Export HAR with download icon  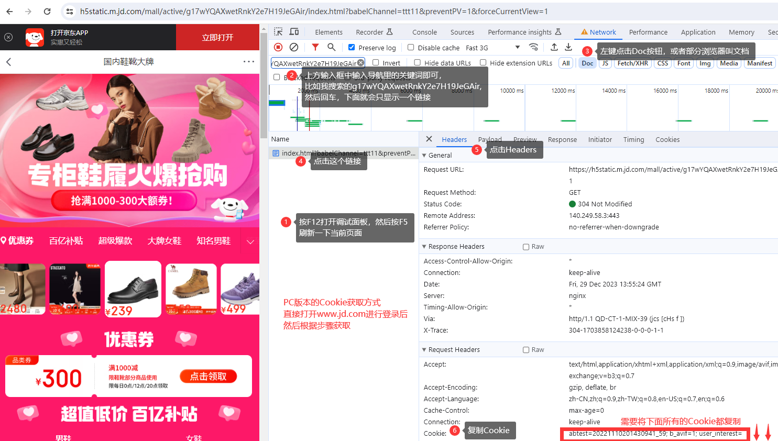(x=568, y=47)
